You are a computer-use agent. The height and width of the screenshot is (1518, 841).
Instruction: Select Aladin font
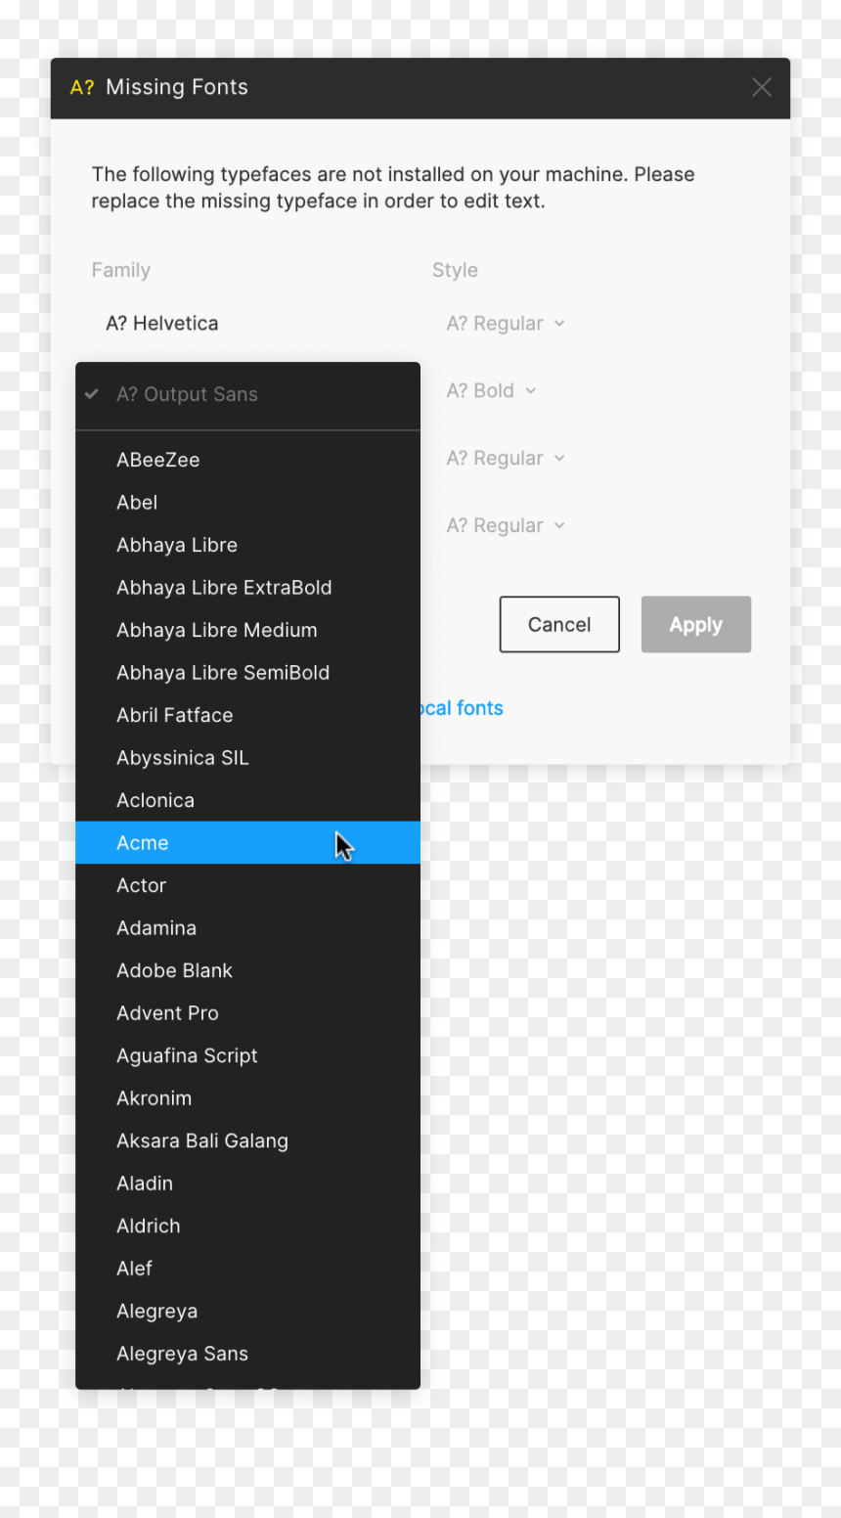tap(248, 1183)
